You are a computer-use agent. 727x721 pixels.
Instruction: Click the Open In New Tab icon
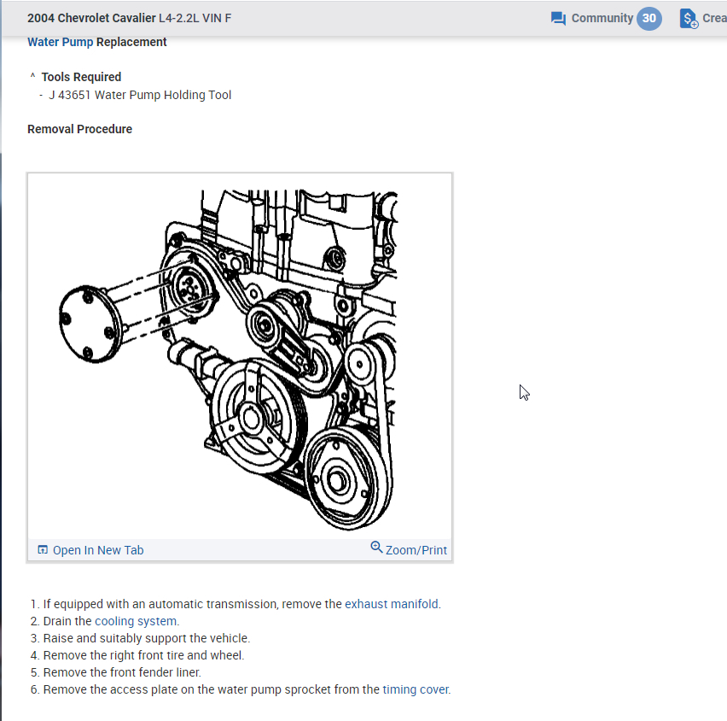tap(43, 549)
